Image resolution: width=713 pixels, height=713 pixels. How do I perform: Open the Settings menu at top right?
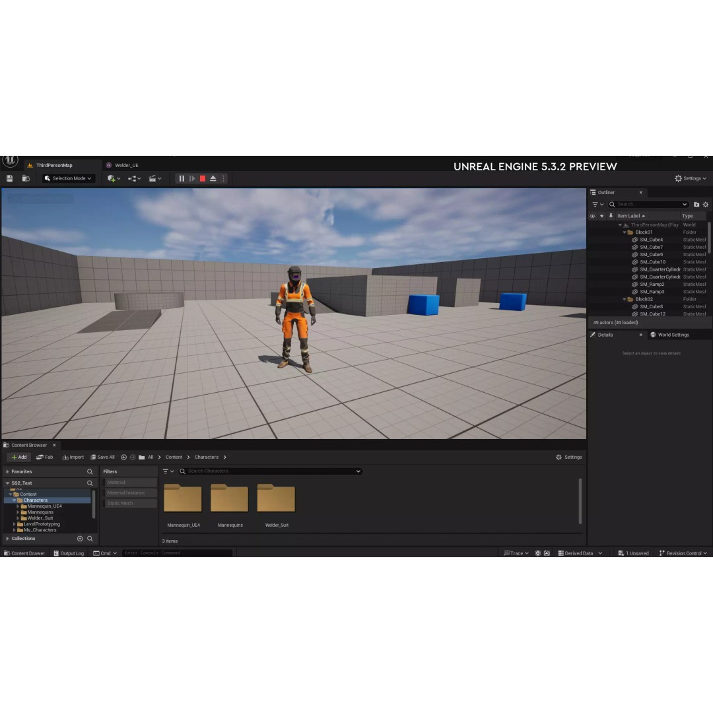click(x=691, y=179)
